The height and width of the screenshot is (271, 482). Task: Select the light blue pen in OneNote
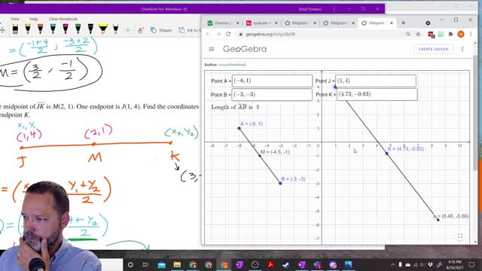pos(53,29)
